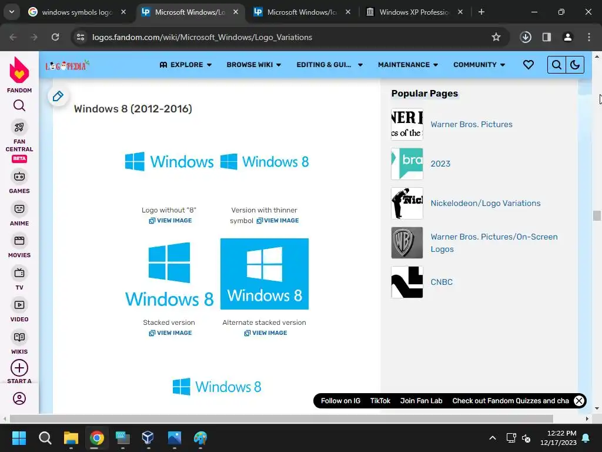The width and height of the screenshot is (602, 452).
Task: Expand the Editing & Gui... menu
Action: pyautogui.click(x=329, y=65)
